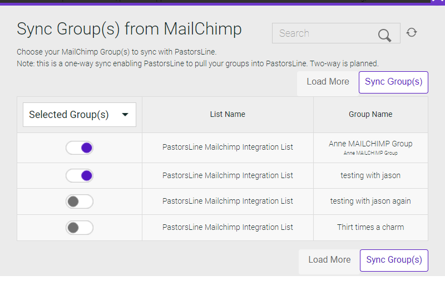445x290 pixels.
Task: Click the refresh groups icon
Action: tap(412, 33)
